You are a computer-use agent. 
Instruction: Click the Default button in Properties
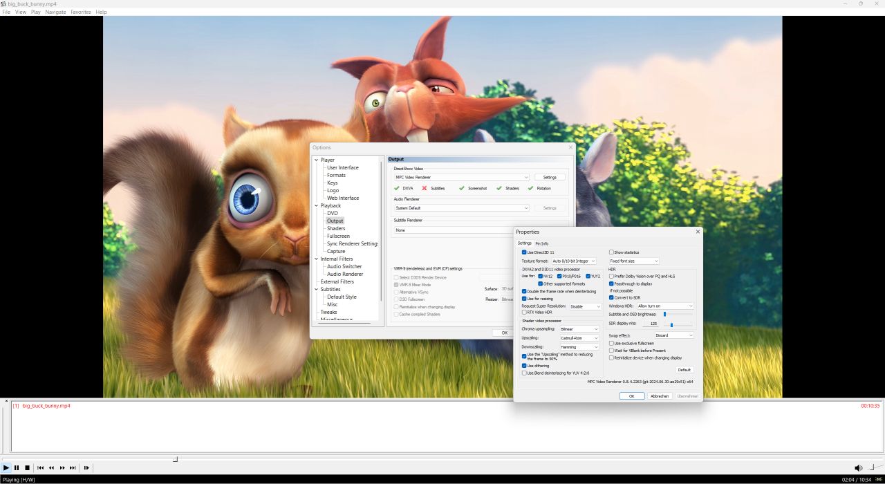click(684, 370)
